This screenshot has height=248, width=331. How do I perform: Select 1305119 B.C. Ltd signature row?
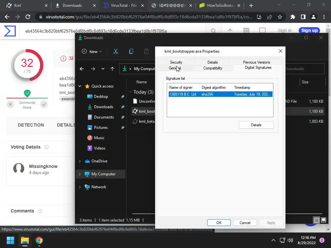coord(220,94)
